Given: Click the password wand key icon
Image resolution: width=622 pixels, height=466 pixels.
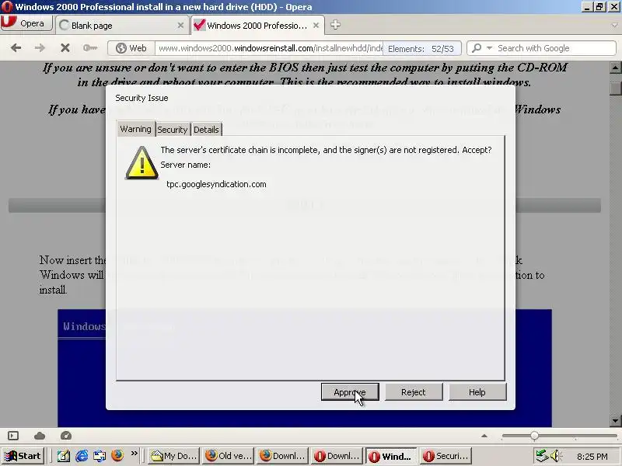Looking at the screenshot, I should coord(90,48).
